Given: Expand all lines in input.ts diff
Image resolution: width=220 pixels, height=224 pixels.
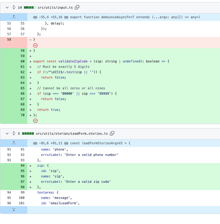Looking at the screenshot, I should click(14, 7).
